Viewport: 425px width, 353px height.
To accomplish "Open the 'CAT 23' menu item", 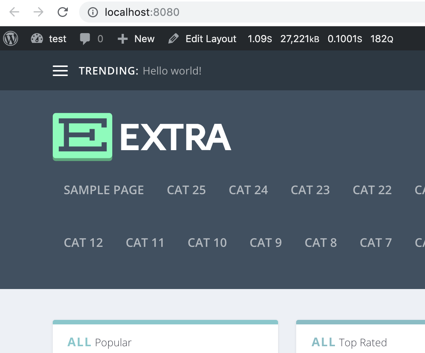I will pos(310,190).
